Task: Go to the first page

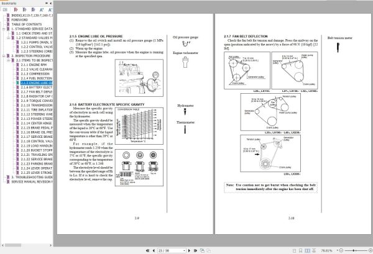Action: coord(147,250)
